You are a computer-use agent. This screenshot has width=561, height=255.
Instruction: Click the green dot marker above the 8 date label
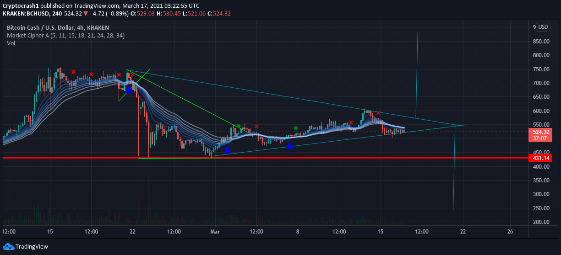click(296, 128)
